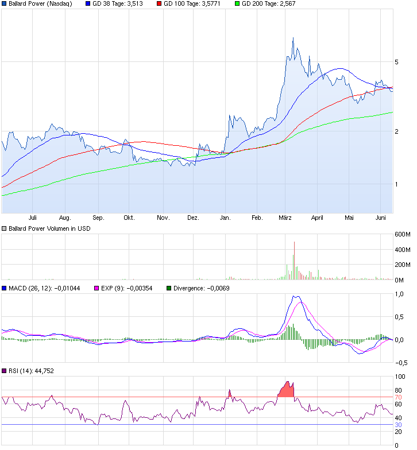Click the MACD axis value '0,0'
The height and width of the screenshot is (450, 417).
399,340
